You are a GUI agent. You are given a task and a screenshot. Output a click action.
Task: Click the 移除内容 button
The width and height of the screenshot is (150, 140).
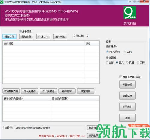pos(67,91)
